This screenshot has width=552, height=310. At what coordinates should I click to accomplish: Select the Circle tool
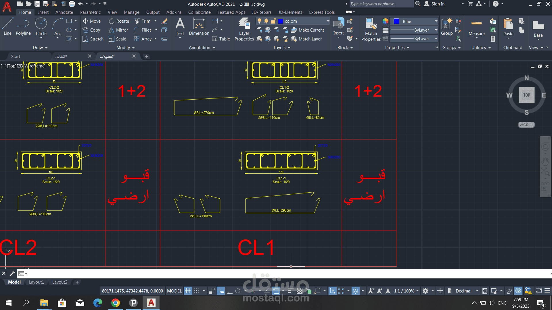(x=41, y=26)
